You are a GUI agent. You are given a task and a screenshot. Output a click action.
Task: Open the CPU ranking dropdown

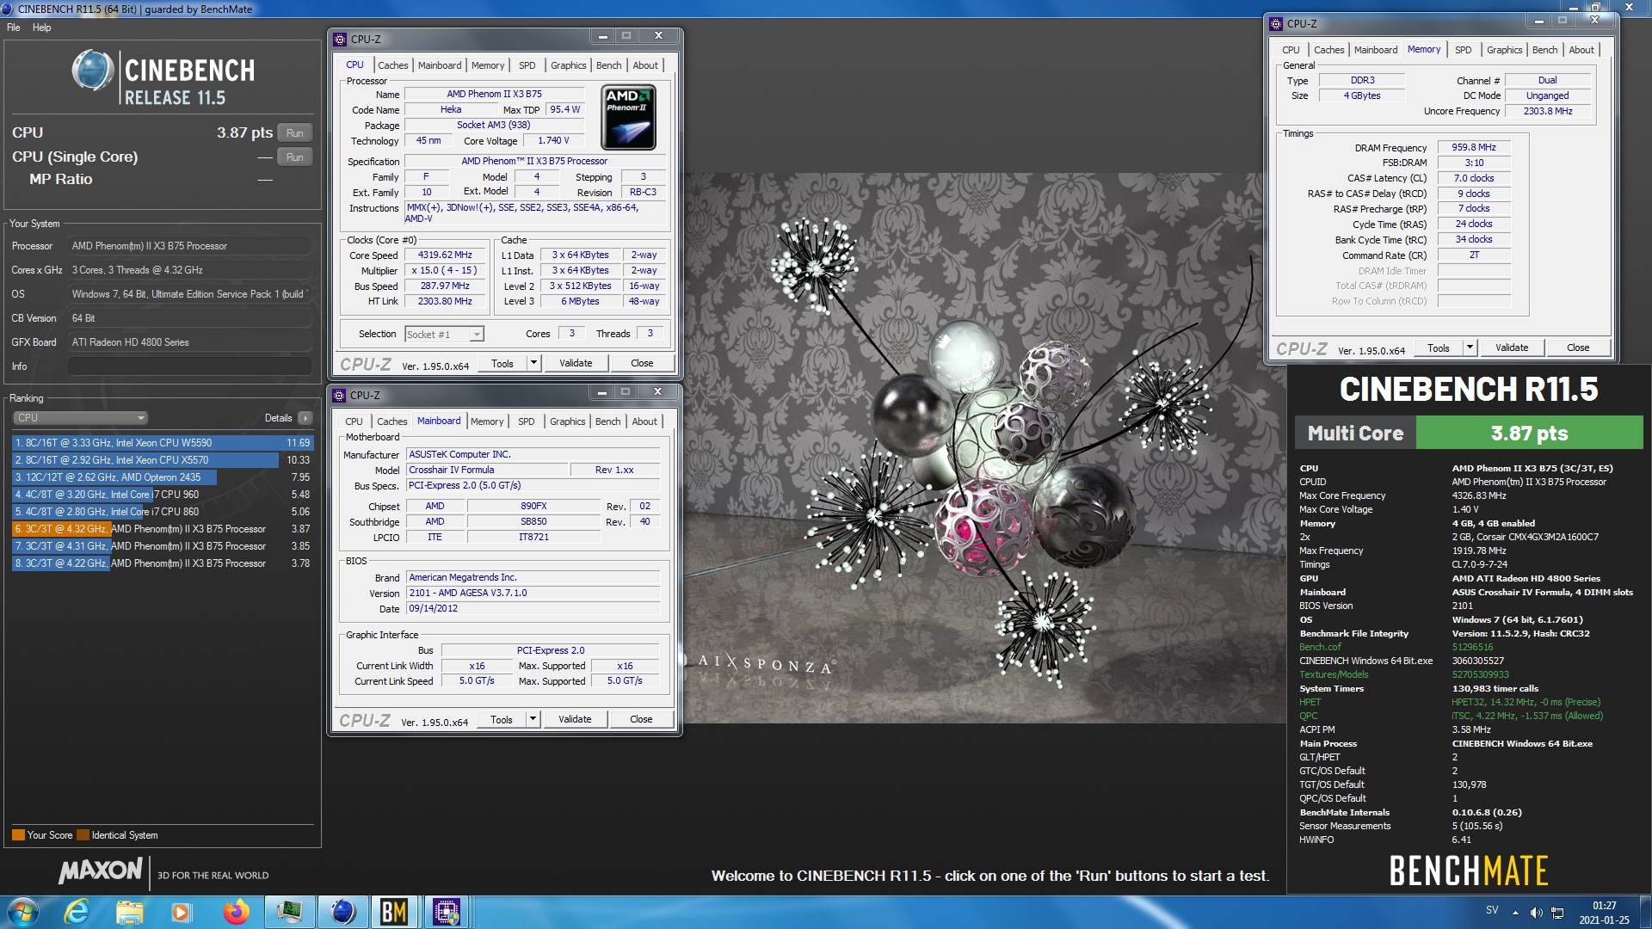click(x=81, y=418)
